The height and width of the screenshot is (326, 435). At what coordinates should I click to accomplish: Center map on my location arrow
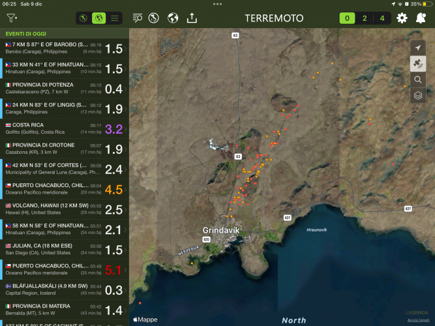418,48
